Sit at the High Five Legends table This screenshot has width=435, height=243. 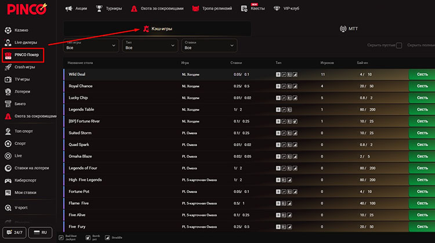(x=422, y=180)
